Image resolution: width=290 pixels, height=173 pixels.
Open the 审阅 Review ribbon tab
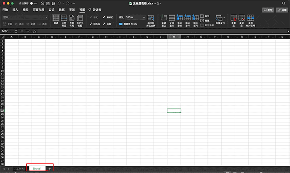click(72, 10)
